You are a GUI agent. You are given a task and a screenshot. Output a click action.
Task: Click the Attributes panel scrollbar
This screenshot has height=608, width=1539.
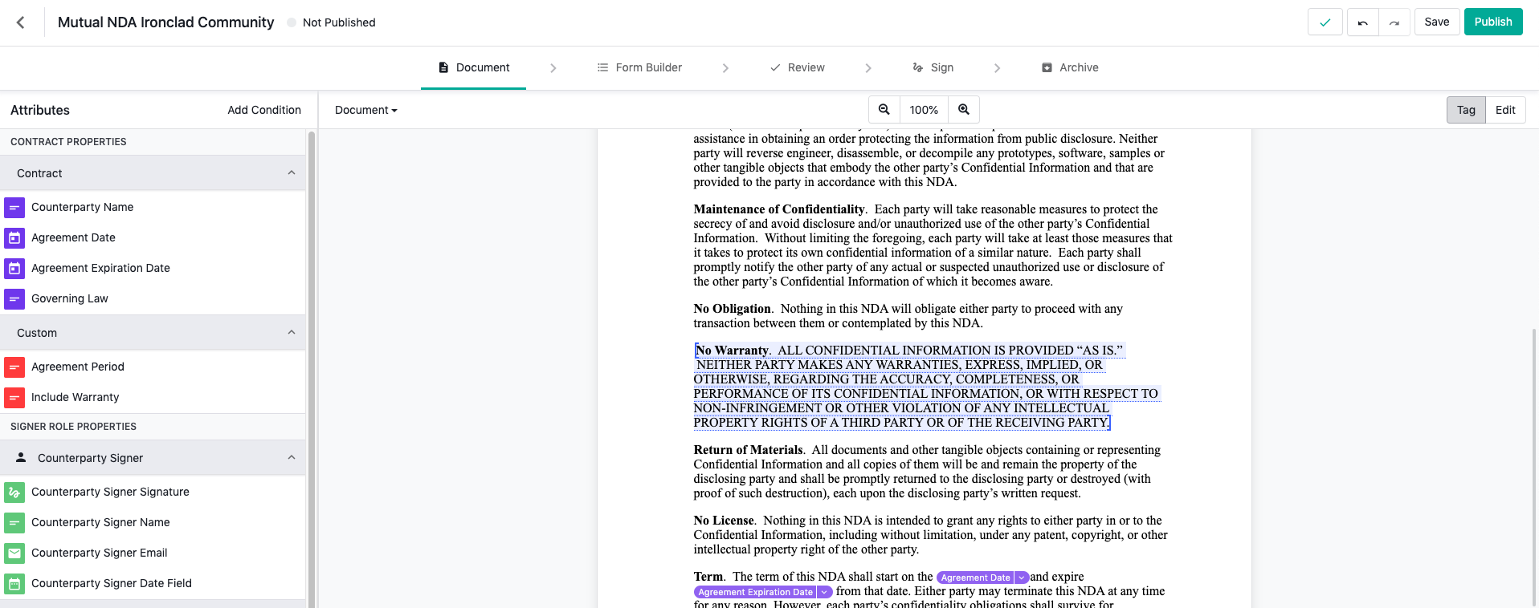click(x=312, y=368)
